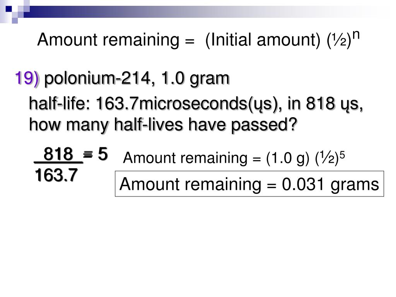Click the boxed '0.031 grams' answer

pyautogui.click(x=249, y=184)
